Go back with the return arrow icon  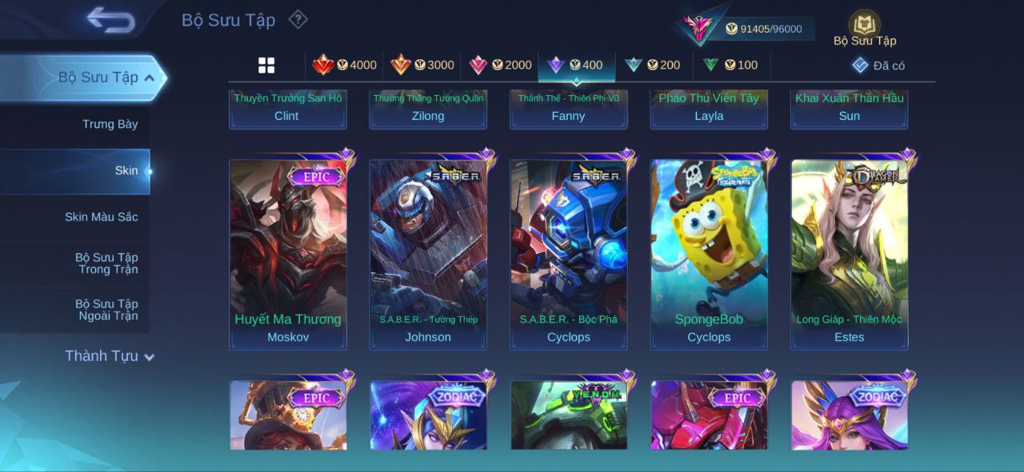coord(110,20)
